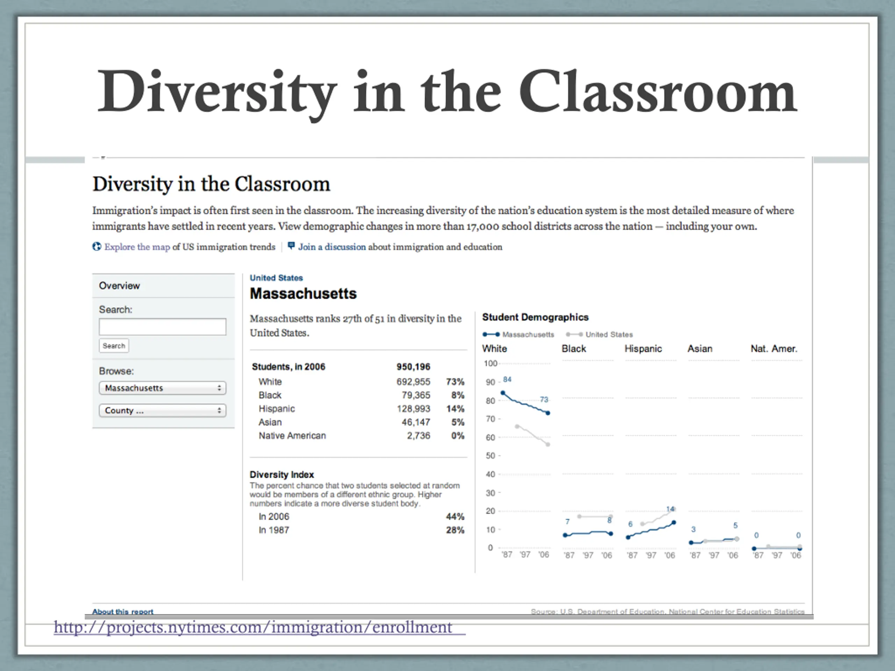Click the Massachusetts legend marker in chart
The image size is (895, 671).
pyautogui.click(x=491, y=334)
